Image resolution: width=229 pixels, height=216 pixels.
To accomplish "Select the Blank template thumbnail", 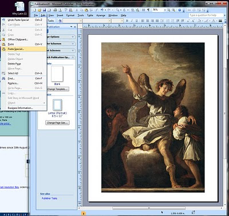I will coord(57,74).
